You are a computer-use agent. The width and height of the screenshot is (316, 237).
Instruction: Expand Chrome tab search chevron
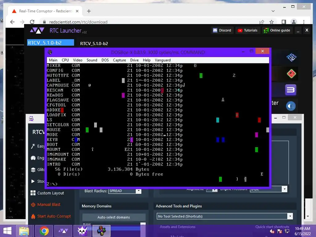pos(273,11)
